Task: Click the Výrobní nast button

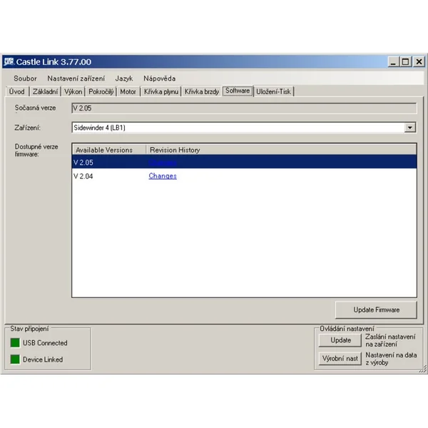Action: coord(340,358)
